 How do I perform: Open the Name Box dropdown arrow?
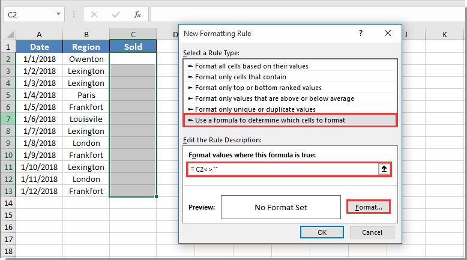tap(58, 14)
